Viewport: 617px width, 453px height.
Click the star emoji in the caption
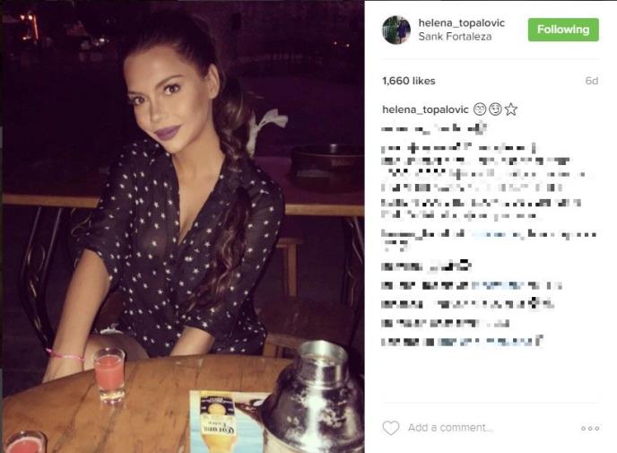click(x=511, y=109)
